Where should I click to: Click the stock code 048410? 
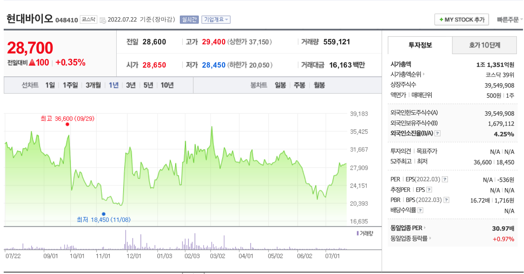point(67,20)
